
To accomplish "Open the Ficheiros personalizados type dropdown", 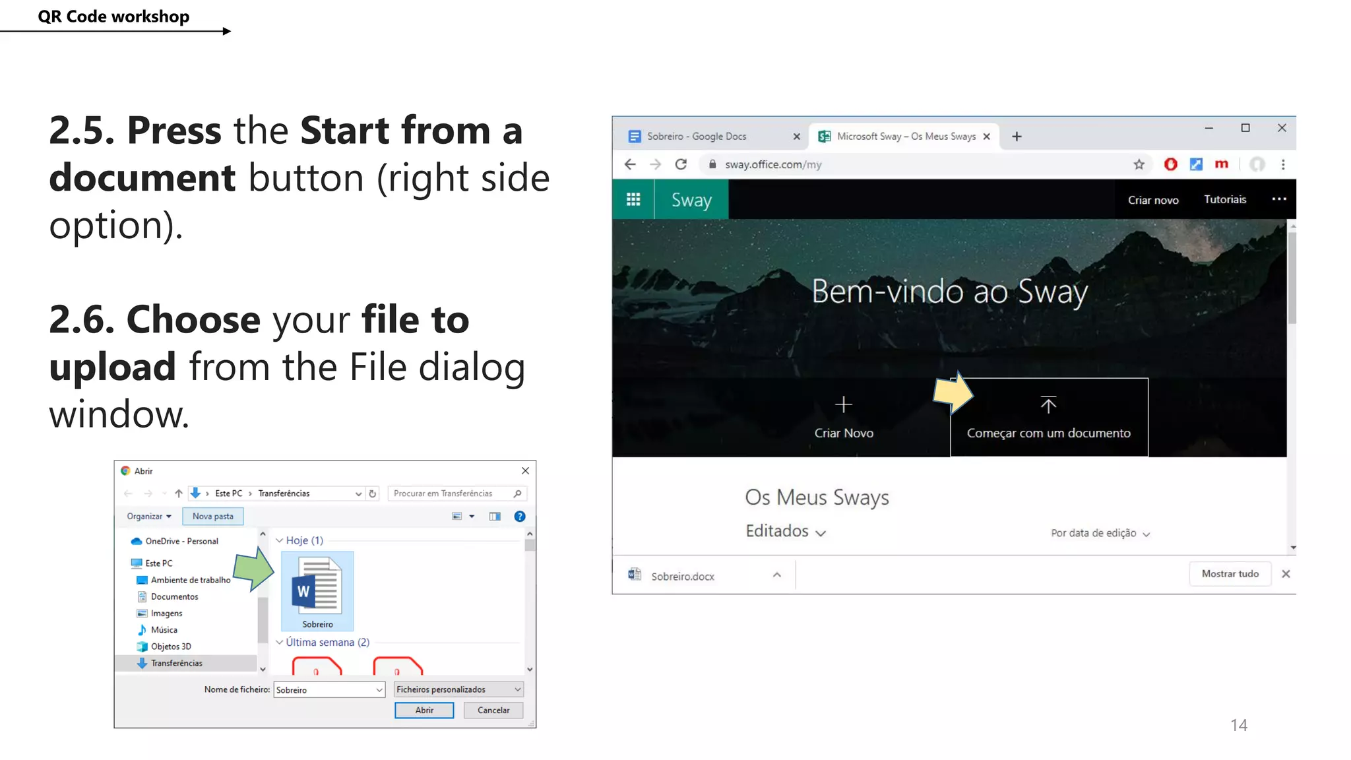I will click(459, 689).
